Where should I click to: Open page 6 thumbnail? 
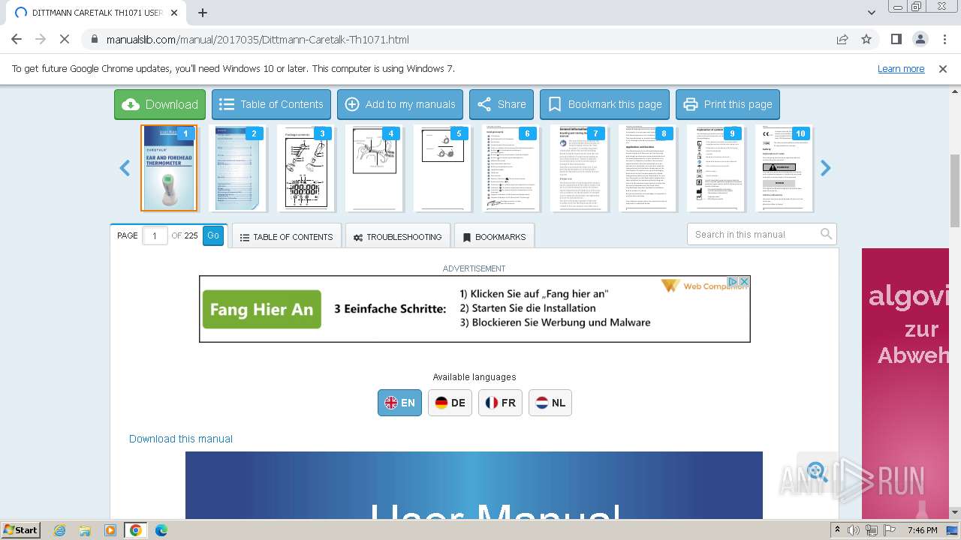click(x=511, y=168)
